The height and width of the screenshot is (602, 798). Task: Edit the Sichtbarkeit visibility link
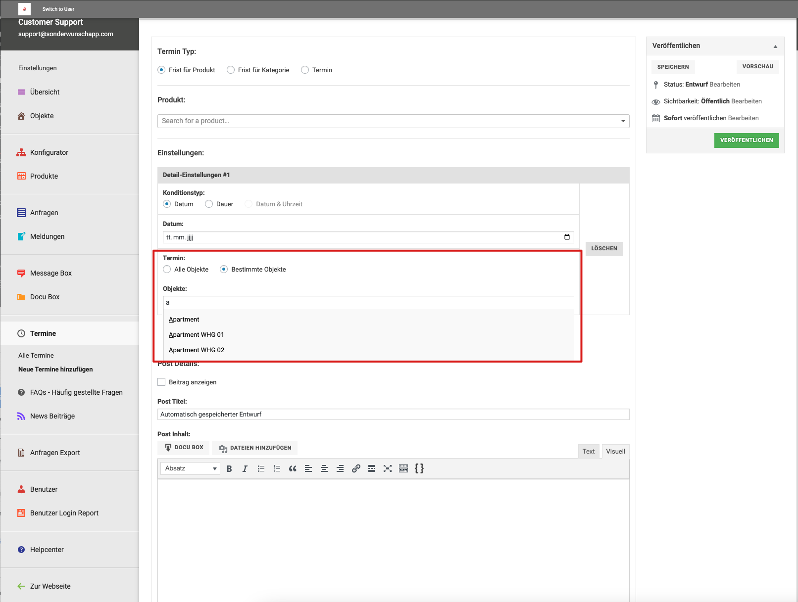747,101
